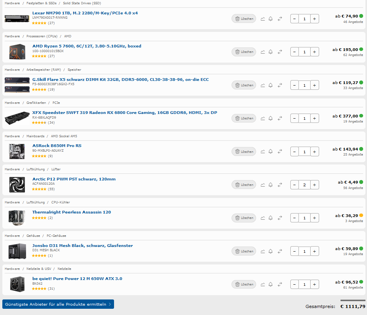Viewport: 367px width, 315px height.
Task: Open XFX Speedster SWFT 319 product link
Action: click(x=125, y=112)
